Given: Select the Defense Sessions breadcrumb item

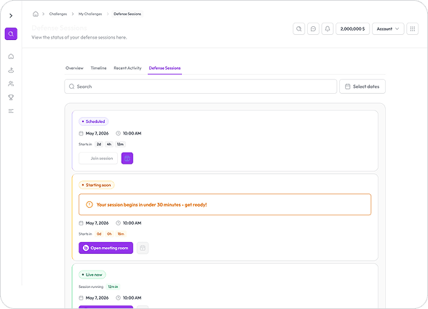Looking at the screenshot, I should tap(127, 14).
